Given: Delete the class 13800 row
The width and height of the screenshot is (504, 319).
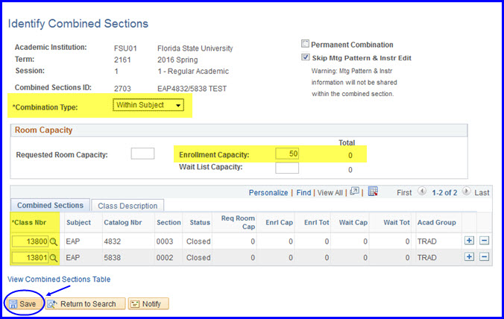Looking at the screenshot, I should (484, 240).
